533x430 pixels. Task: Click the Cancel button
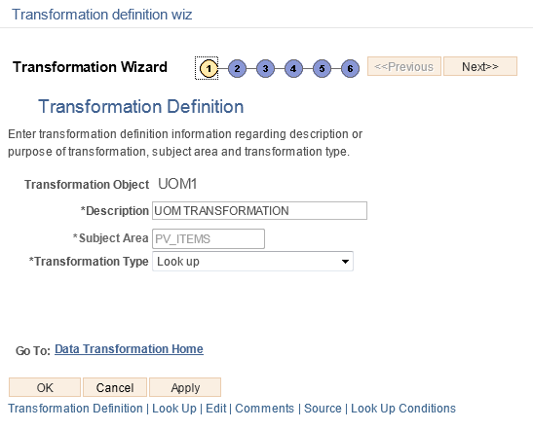coord(115,387)
